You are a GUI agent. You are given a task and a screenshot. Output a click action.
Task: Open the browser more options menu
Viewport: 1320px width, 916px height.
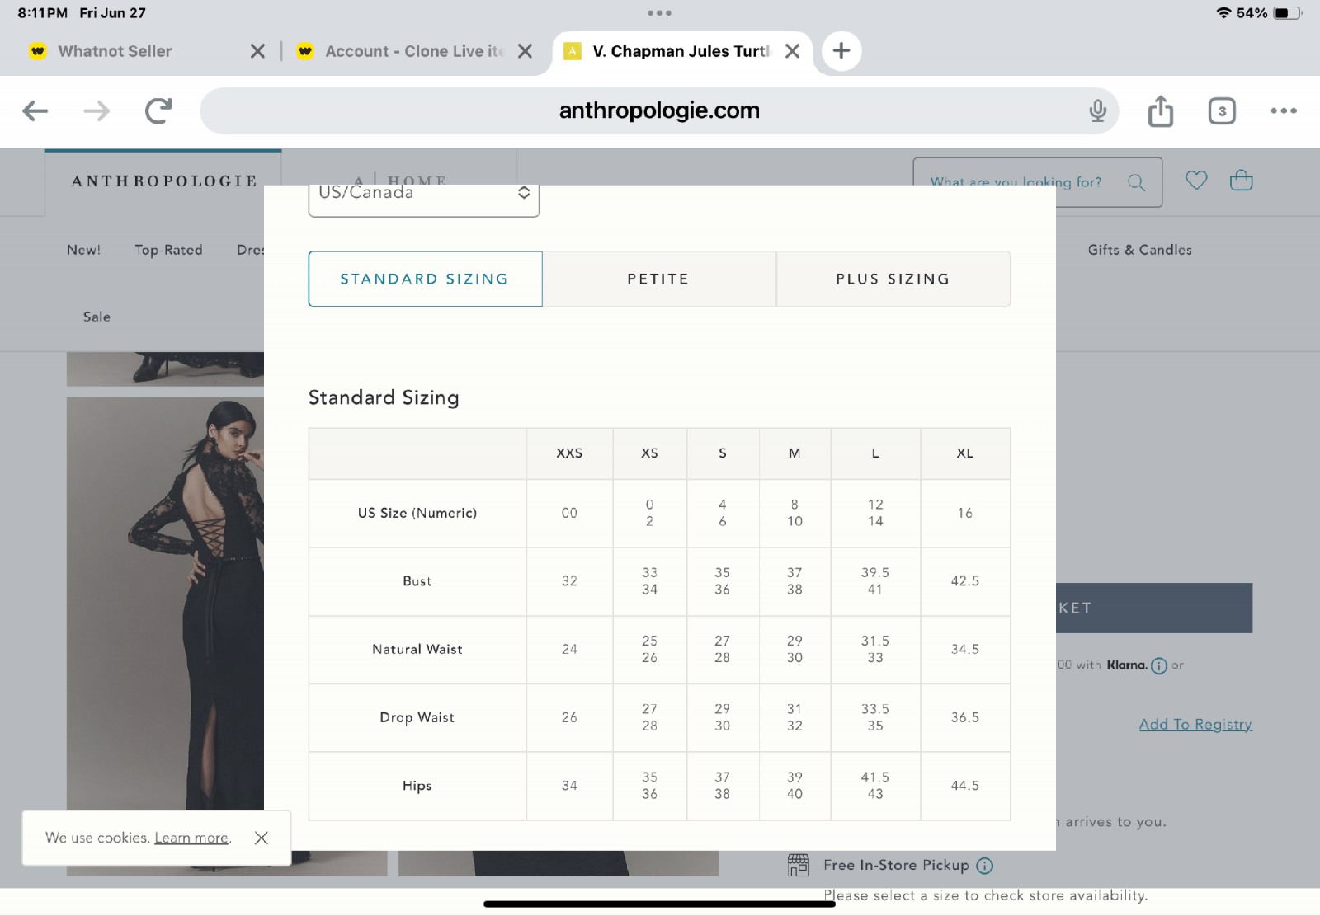[1284, 110]
